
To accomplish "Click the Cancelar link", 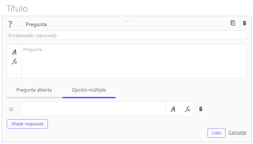I will [x=237, y=132].
